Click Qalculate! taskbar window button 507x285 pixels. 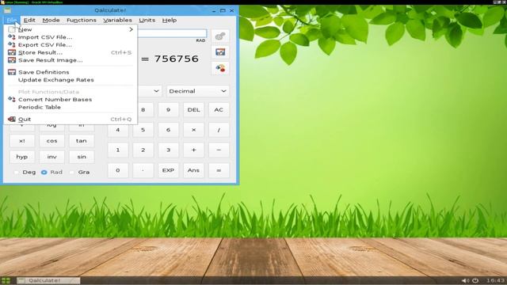point(48,280)
